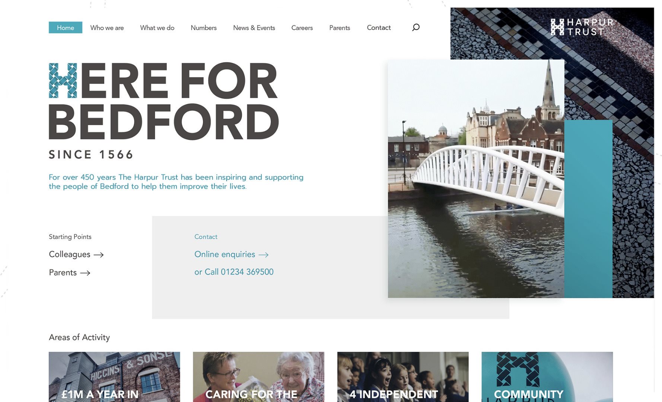Click the Harpur Trust logo
662x402 pixels.
pos(582,27)
